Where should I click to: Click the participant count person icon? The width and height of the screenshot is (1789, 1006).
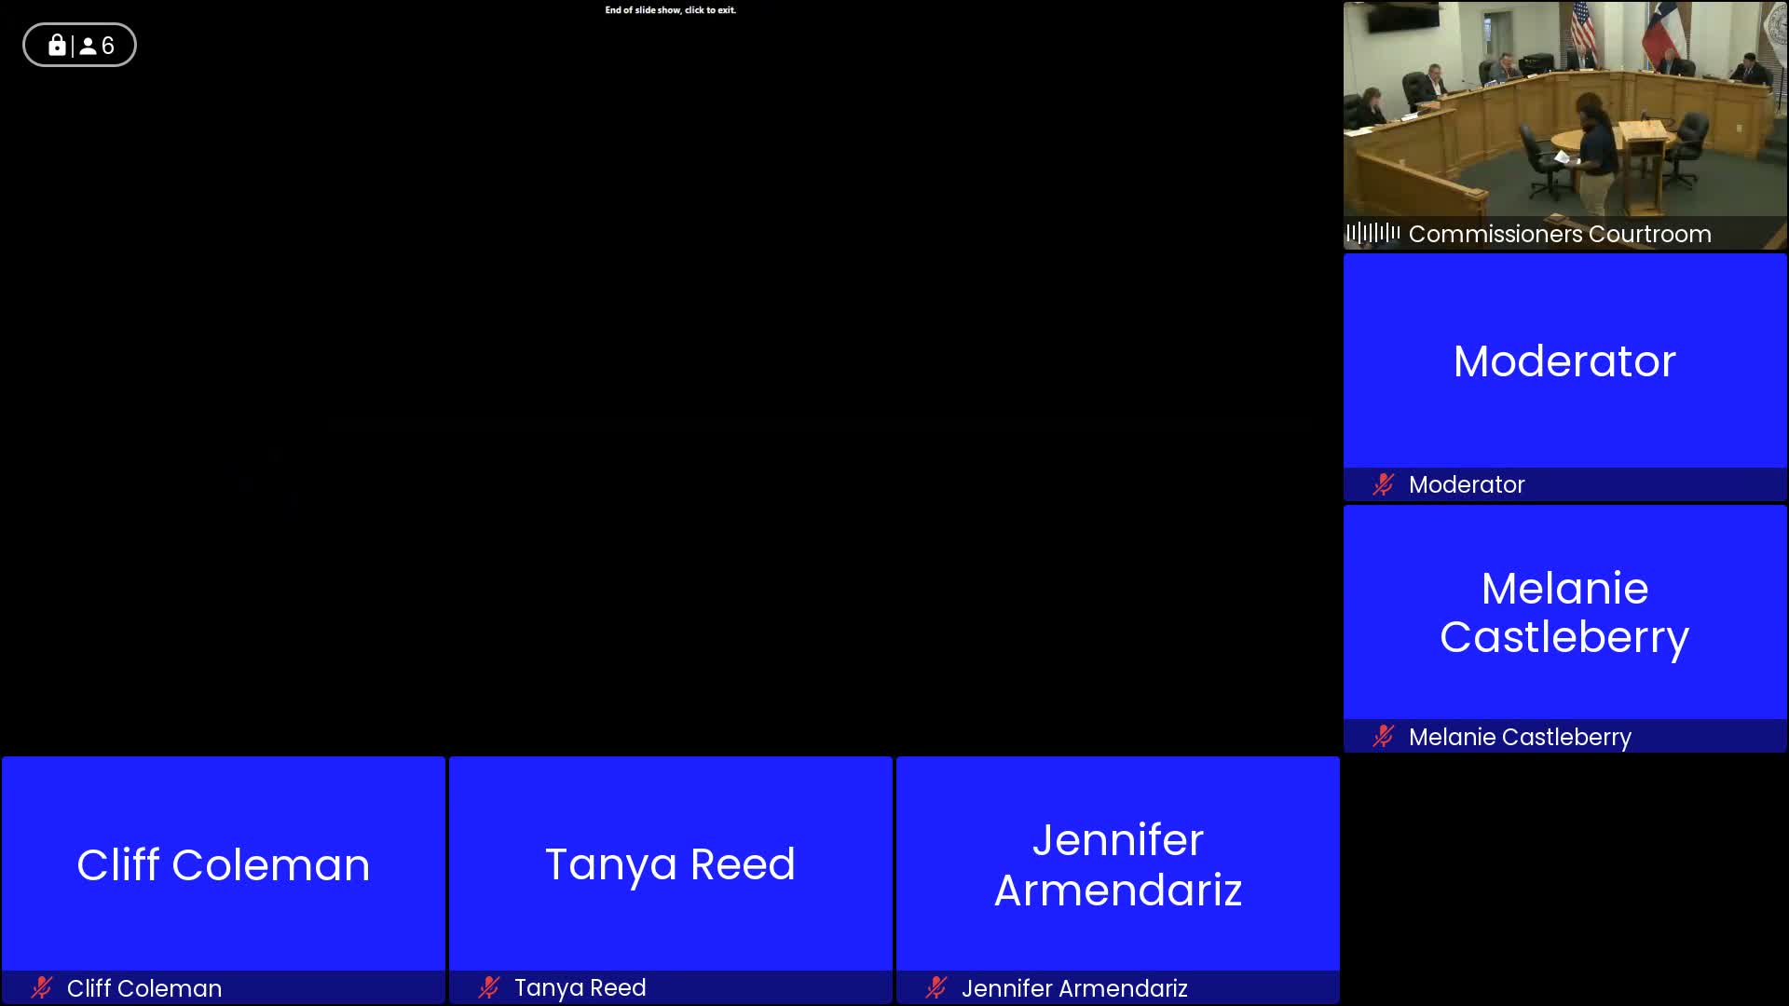(88, 46)
